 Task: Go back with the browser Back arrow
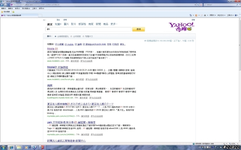click(x=2, y=5)
